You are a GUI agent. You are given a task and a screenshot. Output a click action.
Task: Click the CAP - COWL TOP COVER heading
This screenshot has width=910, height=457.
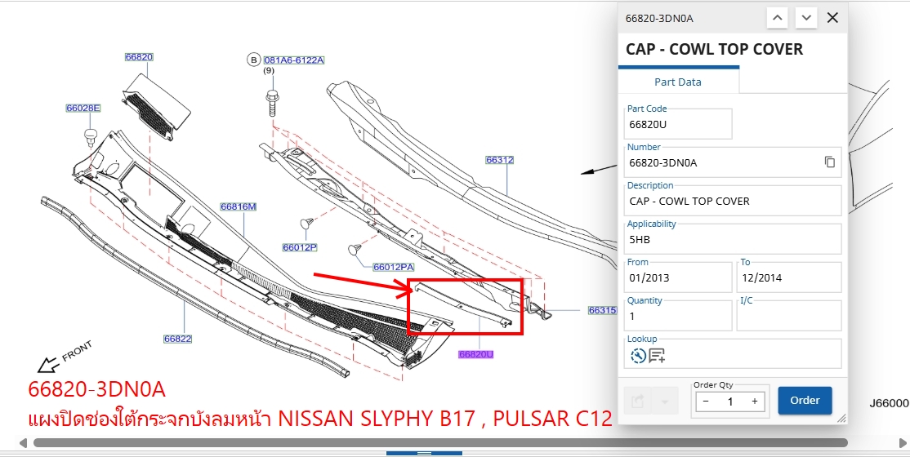point(714,49)
